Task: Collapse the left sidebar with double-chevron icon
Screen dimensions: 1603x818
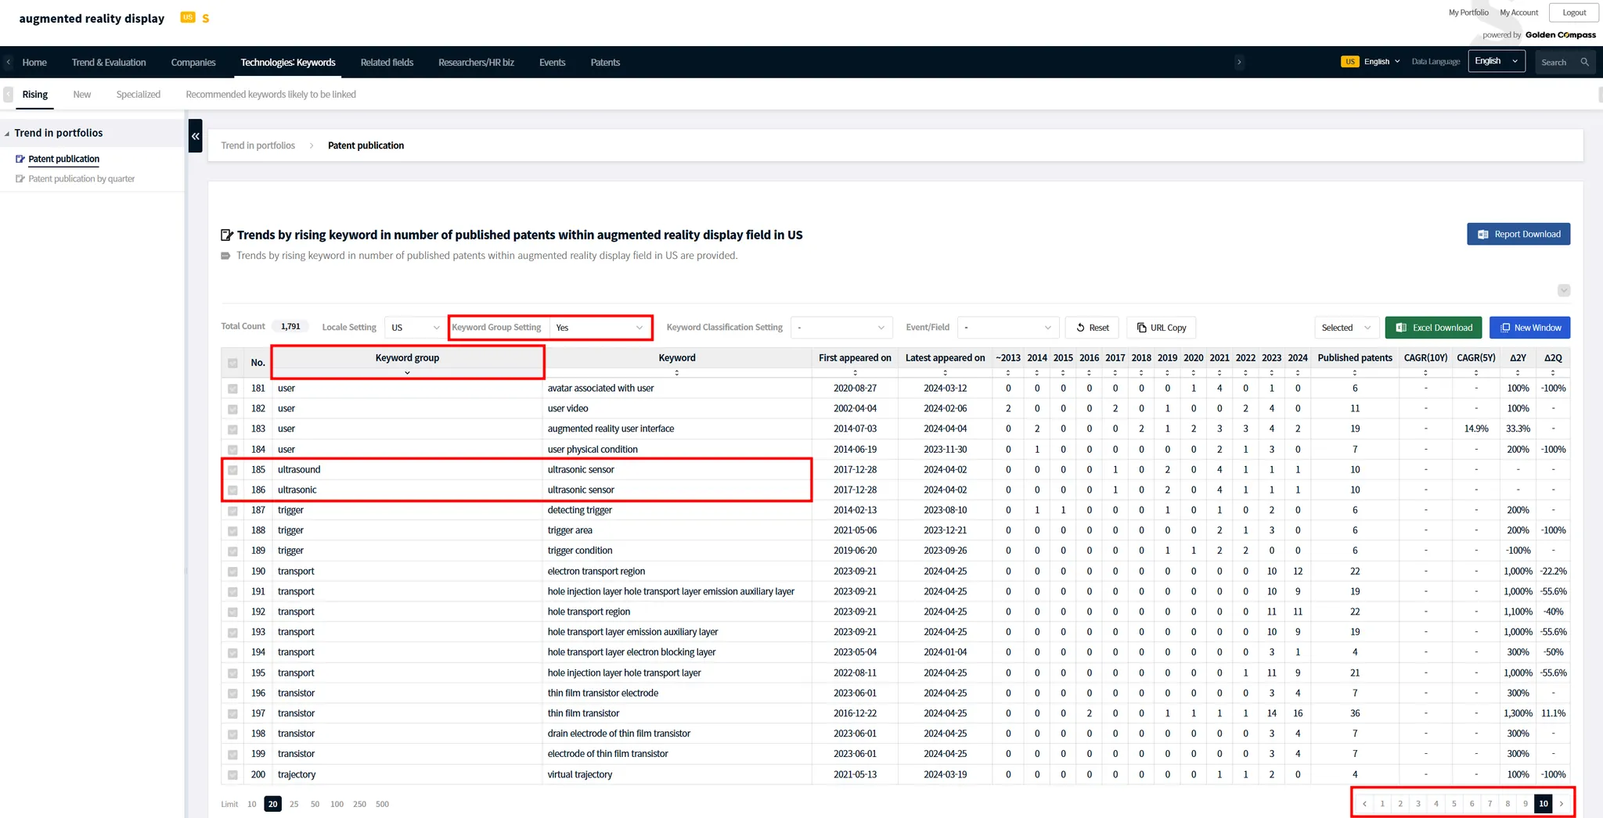Action: tap(196, 136)
